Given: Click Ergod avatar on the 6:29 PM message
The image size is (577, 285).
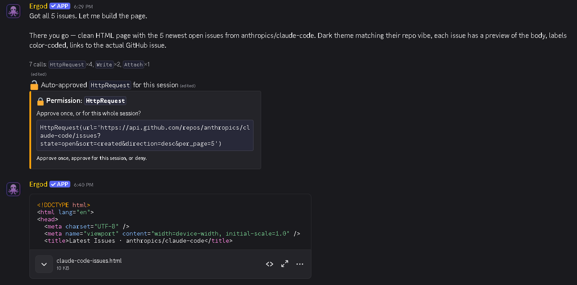Looking at the screenshot, I should pyautogui.click(x=13, y=12).
